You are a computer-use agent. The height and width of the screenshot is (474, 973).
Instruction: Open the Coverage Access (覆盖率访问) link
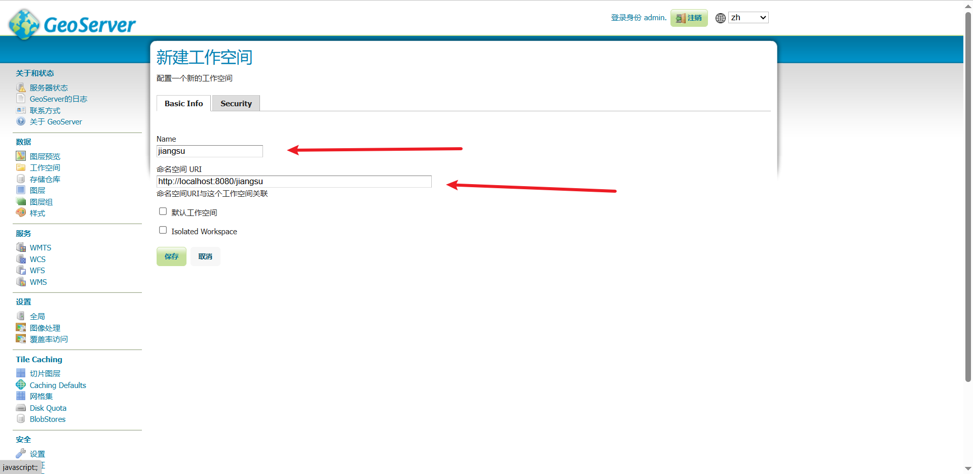coord(49,339)
